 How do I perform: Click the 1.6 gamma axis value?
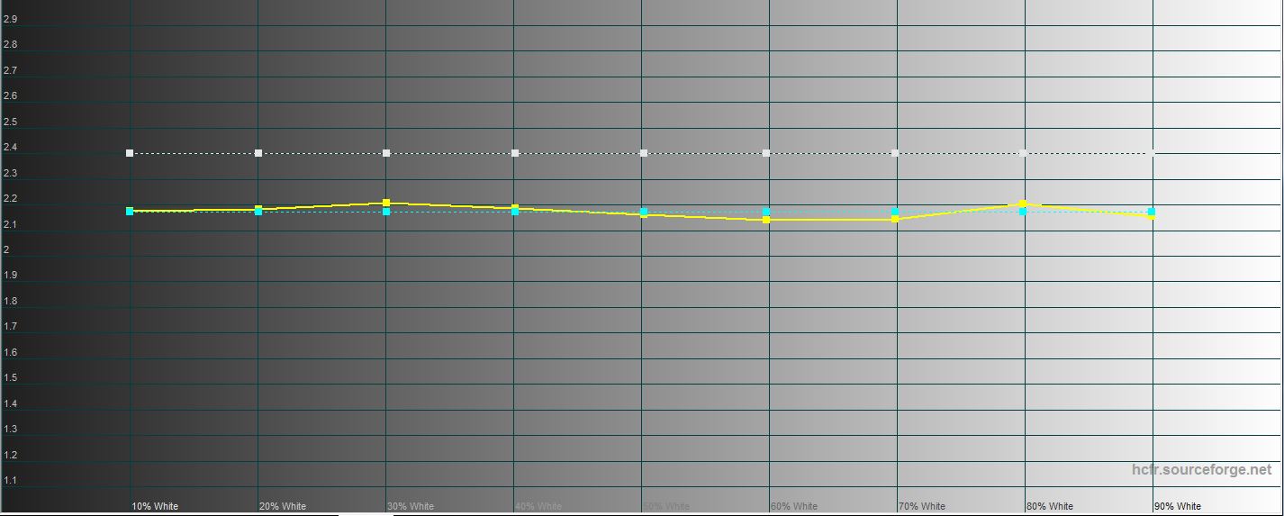click(10, 352)
